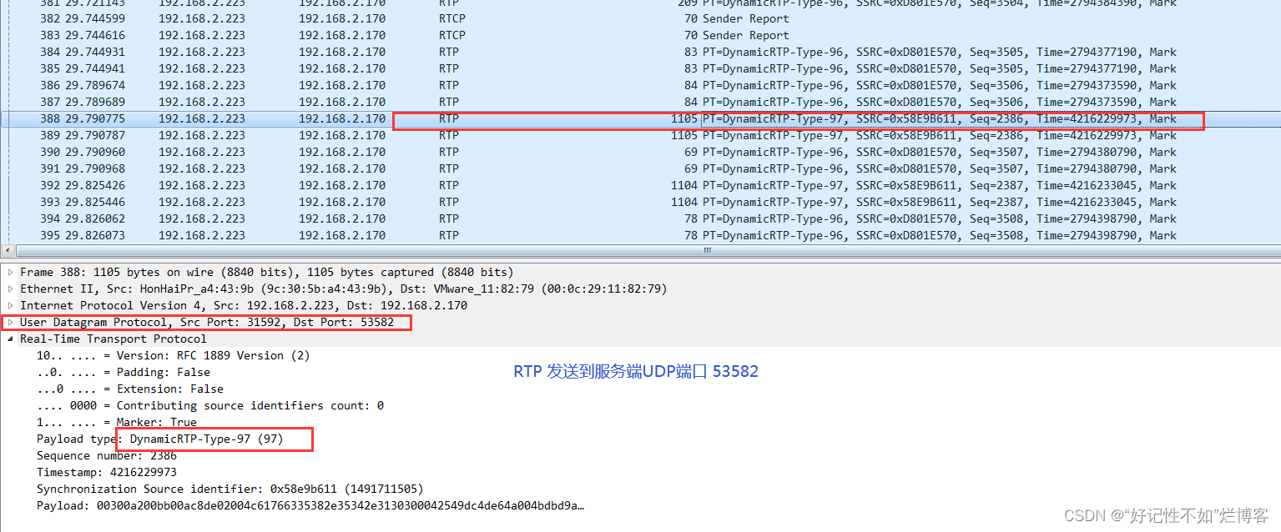
Task: Expand the Frame 388 triangle
Action: [10, 272]
